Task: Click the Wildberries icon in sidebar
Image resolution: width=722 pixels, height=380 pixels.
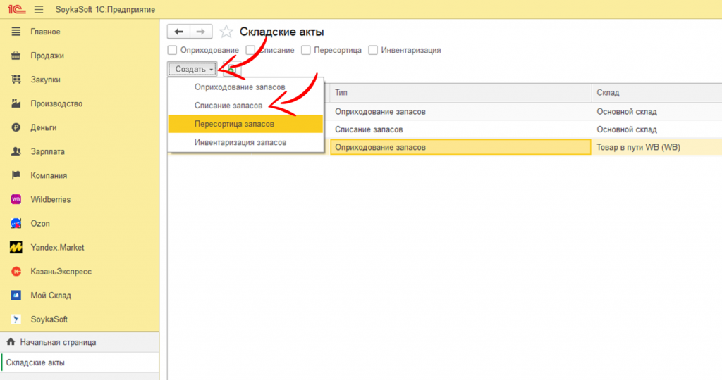Action: coord(16,199)
